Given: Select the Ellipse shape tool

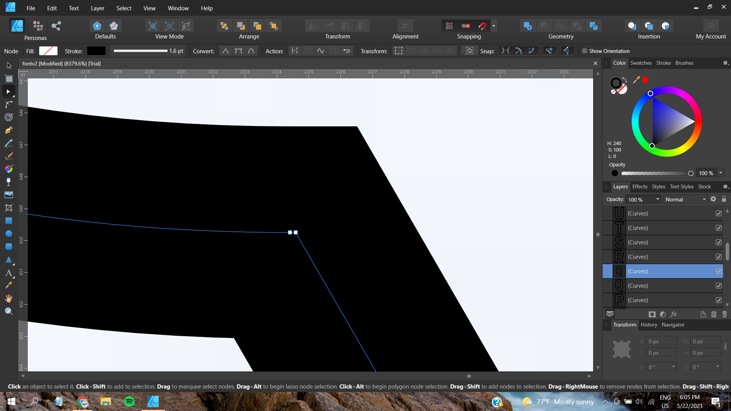Looking at the screenshot, I should click(9, 234).
